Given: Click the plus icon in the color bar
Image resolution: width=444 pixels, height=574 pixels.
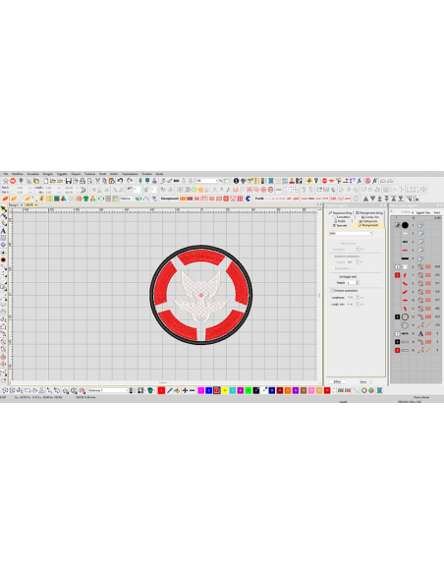Looking at the screenshot, I should click(185, 390).
